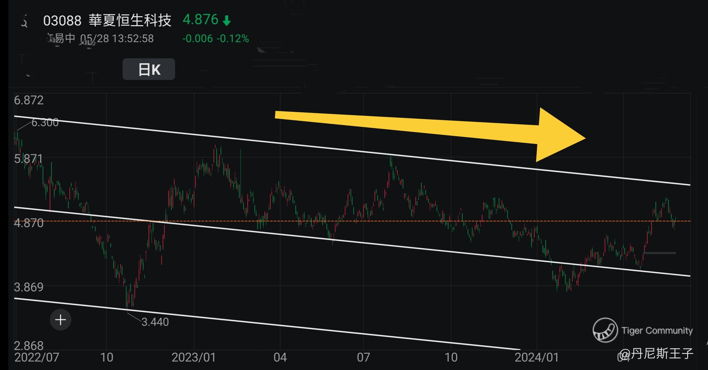
Task: Select the 日K daily candlestick tab
Action: tap(149, 69)
